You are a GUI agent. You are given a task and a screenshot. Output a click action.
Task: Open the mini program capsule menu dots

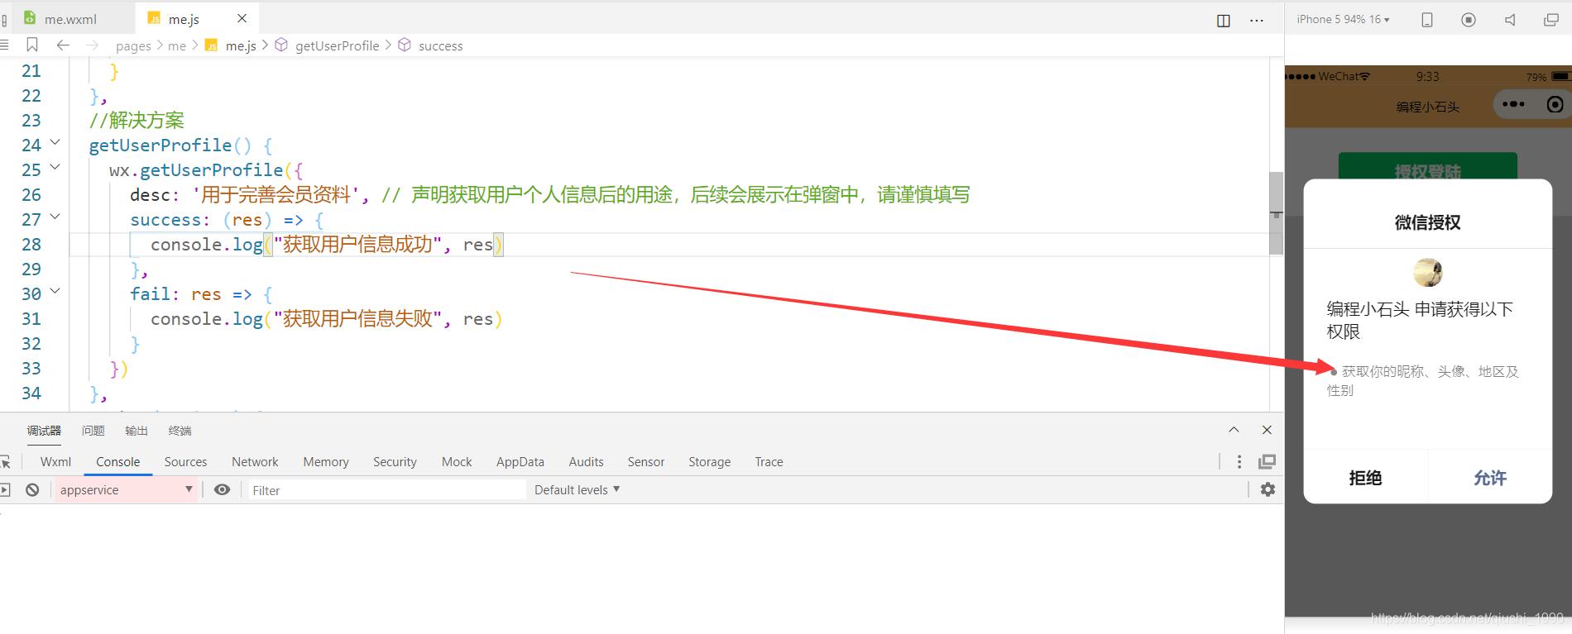coord(1513,104)
